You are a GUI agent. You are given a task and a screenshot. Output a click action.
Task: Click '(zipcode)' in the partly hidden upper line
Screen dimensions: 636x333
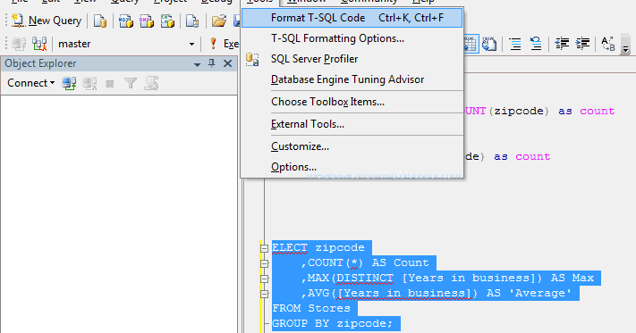point(519,112)
